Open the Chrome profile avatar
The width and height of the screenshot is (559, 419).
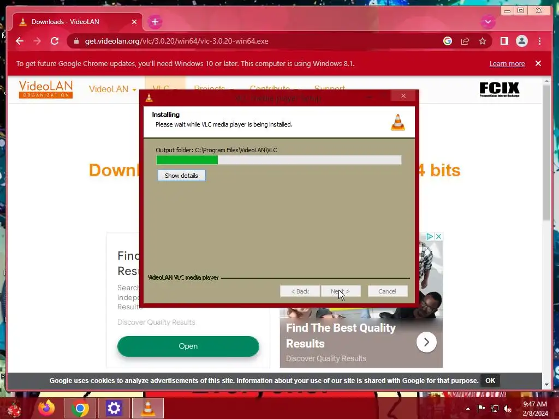point(521,41)
